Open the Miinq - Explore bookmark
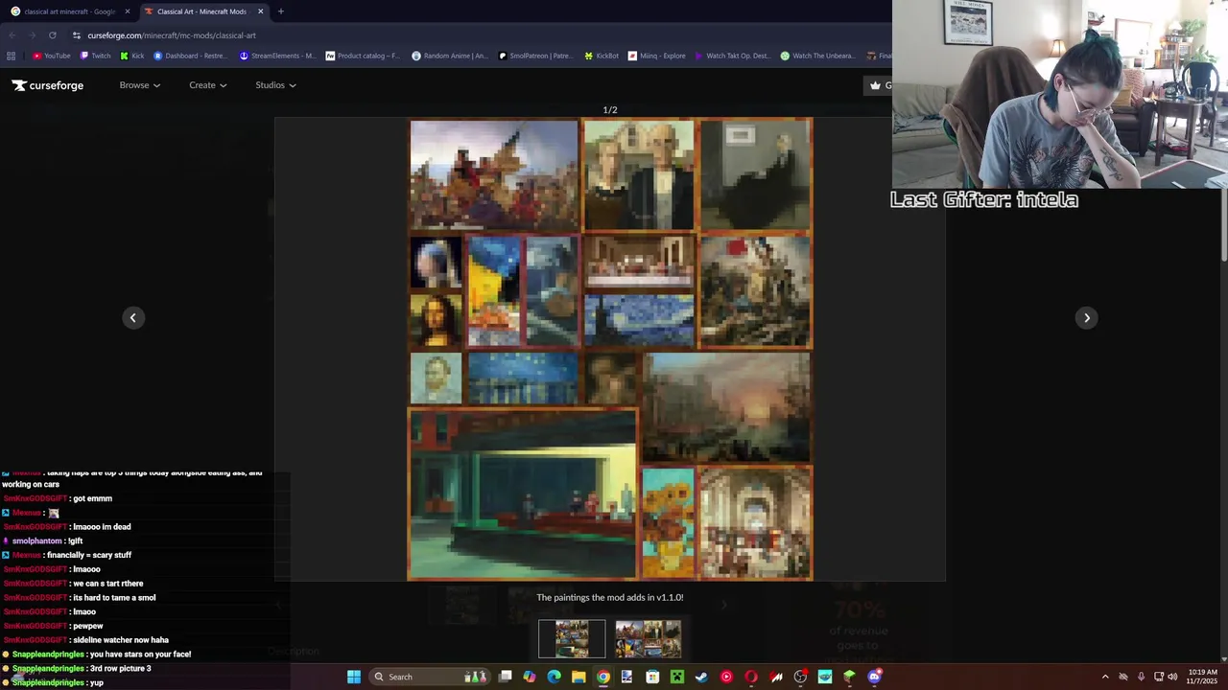 tap(657, 56)
